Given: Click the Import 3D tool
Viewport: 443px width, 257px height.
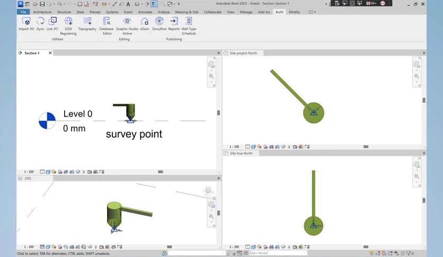Looking at the screenshot, I should 26,24.
